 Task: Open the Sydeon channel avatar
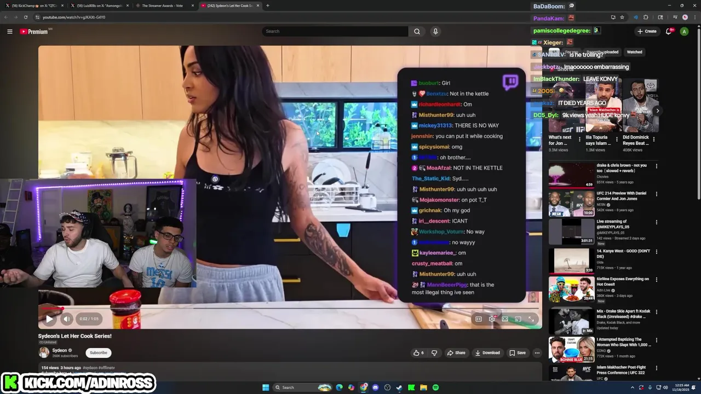pos(44,353)
